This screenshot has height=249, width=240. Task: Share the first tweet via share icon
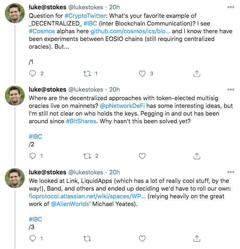(x=197, y=73)
